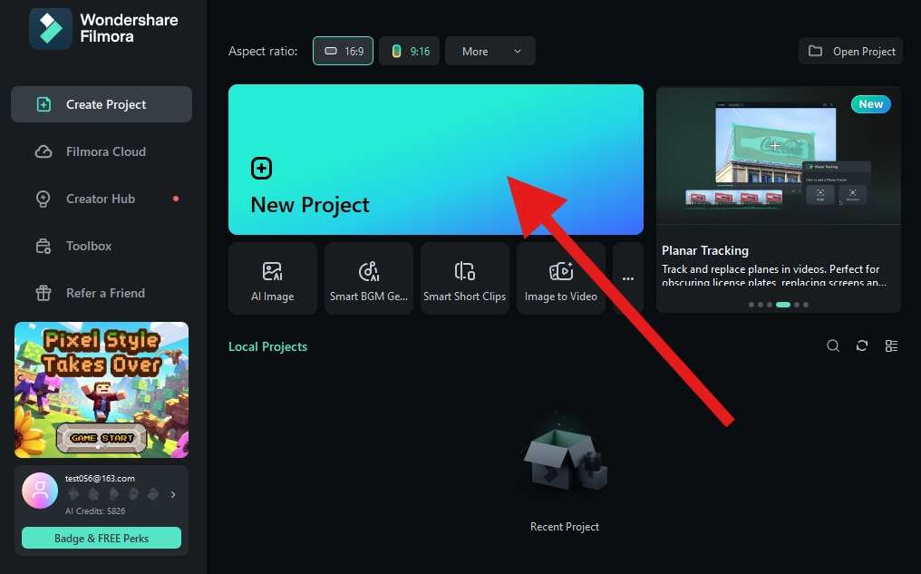Select the last carousel indicator dot
Viewport: 921px width, 574px height.
806,305
